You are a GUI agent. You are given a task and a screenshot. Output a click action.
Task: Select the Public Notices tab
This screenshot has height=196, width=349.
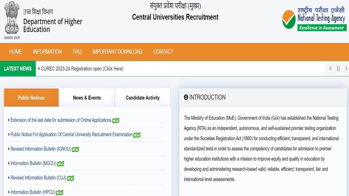tap(31, 98)
